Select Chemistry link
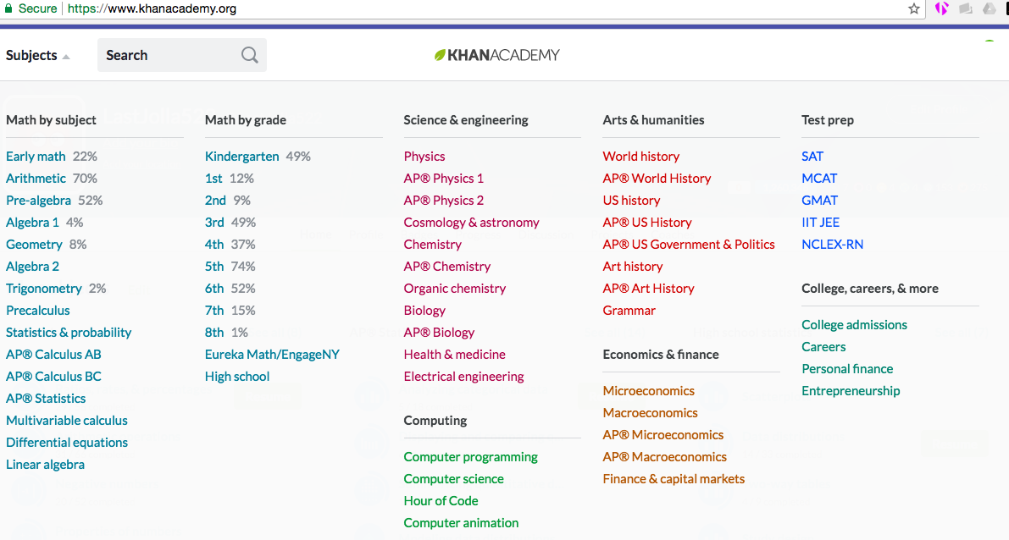The image size is (1009, 540). [432, 245]
